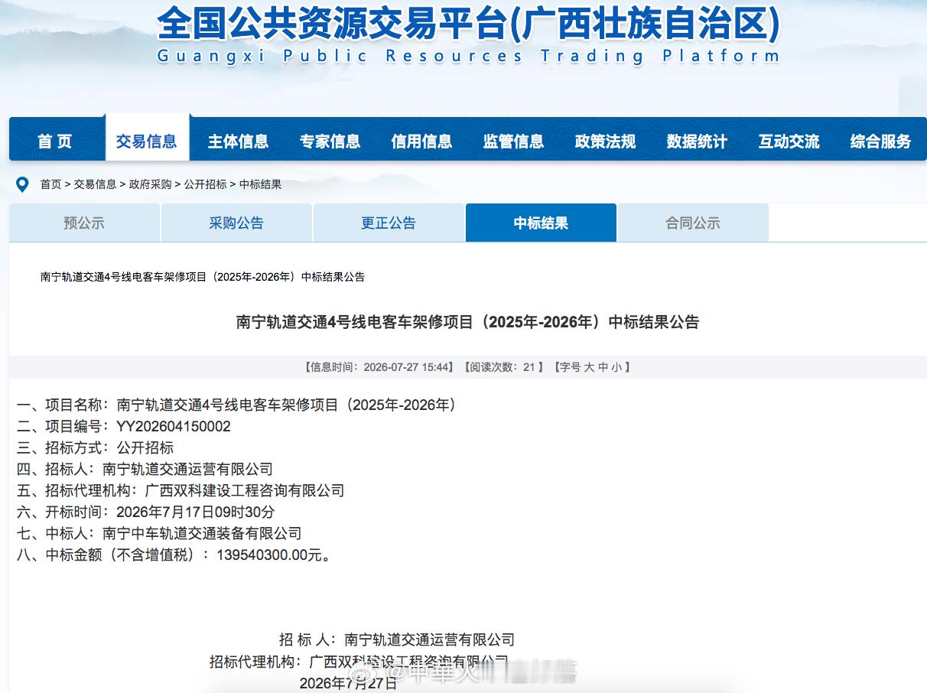Click the bold announcement title heading
Viewport: 927px width, 693px height.
pyautogui.click(x=467, y=322)
